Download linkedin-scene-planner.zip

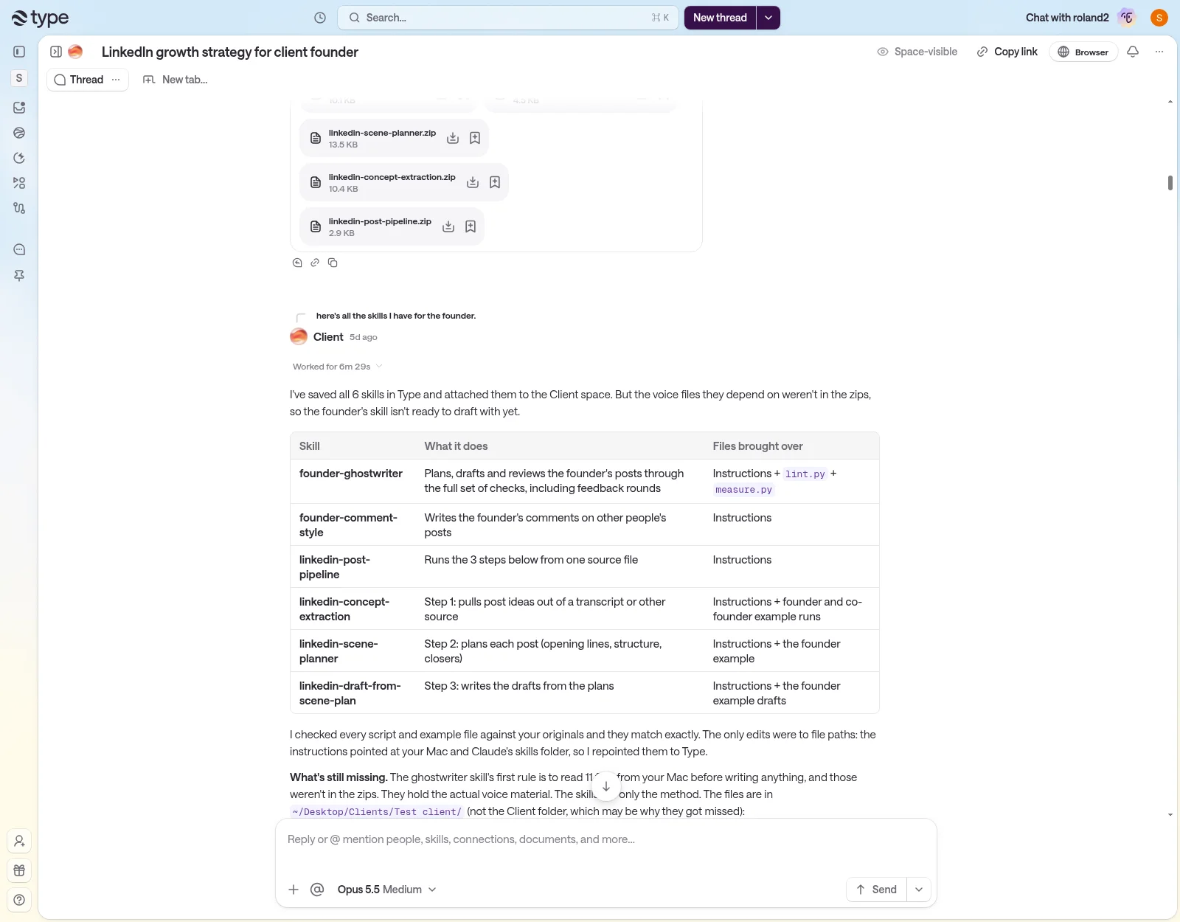(453, 138)
